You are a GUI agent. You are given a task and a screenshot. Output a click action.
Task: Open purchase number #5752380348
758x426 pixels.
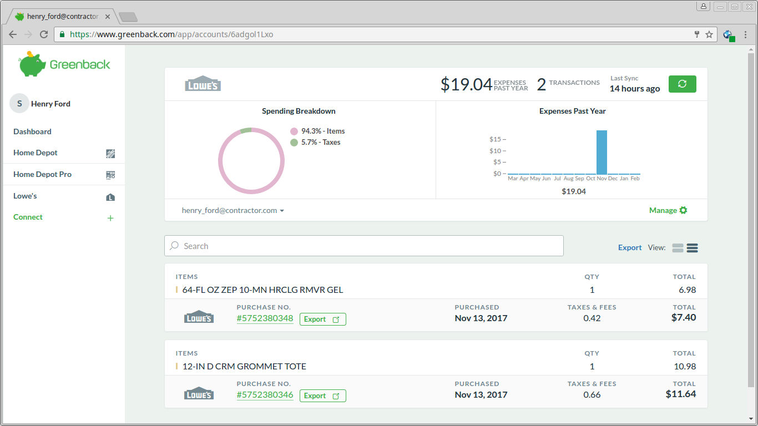(265, 318)
